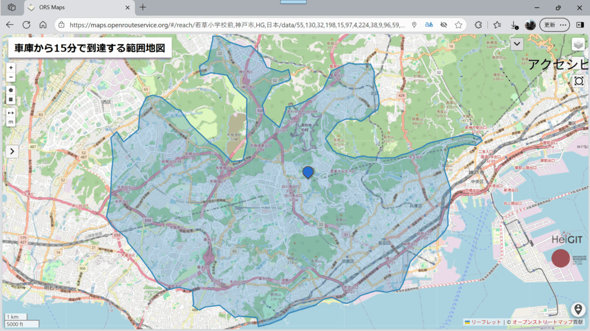Activate the distance measurement tool
The height and width of the screenshot is (331, 590).
[x=11, y=113]
